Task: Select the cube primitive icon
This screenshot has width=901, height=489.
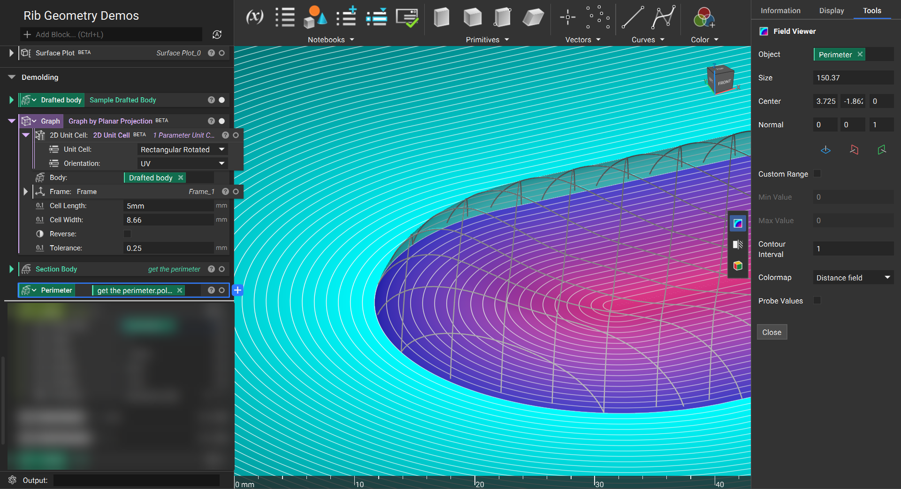Action: (x=472, y=17)
